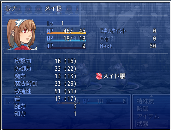Click the right rat enemy sprite
The height and width of the screenshot is (130, 171).
point(124,77)
